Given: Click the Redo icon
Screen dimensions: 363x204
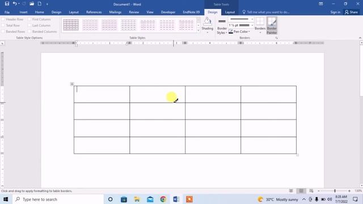Looking at the screenshot, I should pos(24,4).
